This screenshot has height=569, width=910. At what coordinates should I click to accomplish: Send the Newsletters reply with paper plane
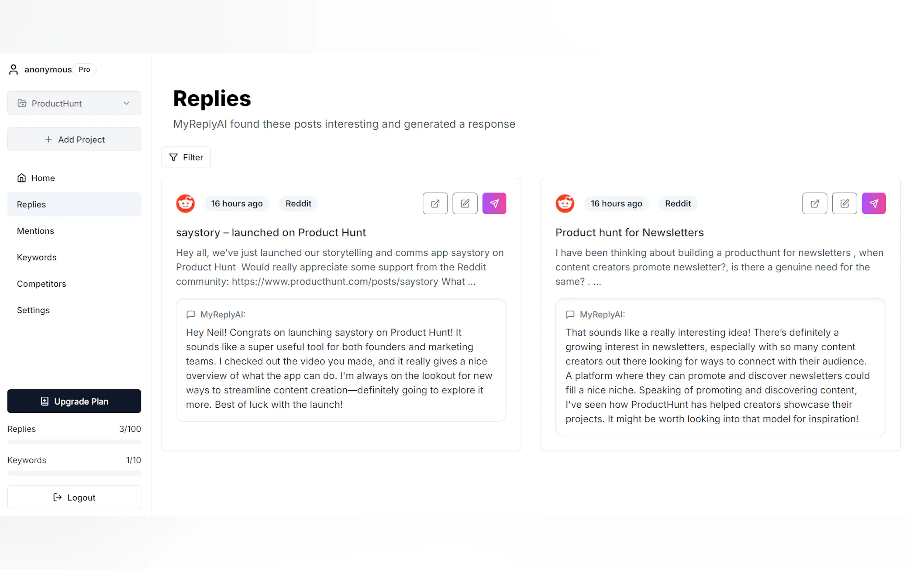click(873, 204)
